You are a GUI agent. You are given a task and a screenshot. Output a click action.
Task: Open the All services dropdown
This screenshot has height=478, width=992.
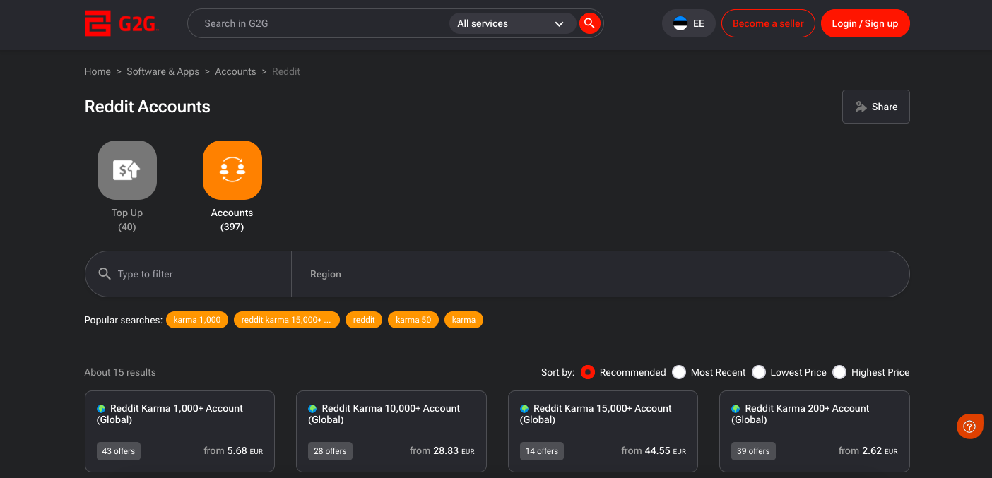tap(512, 23)
